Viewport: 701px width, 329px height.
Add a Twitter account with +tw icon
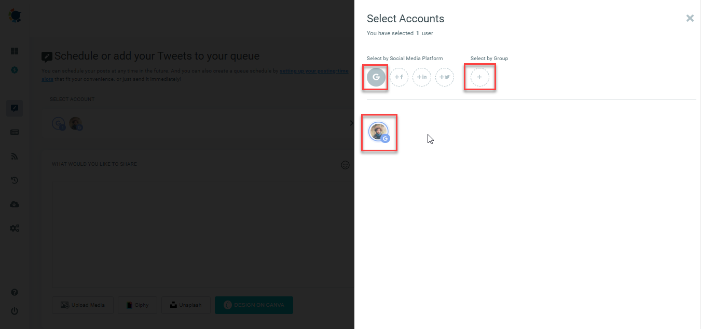tap(444, 77)
